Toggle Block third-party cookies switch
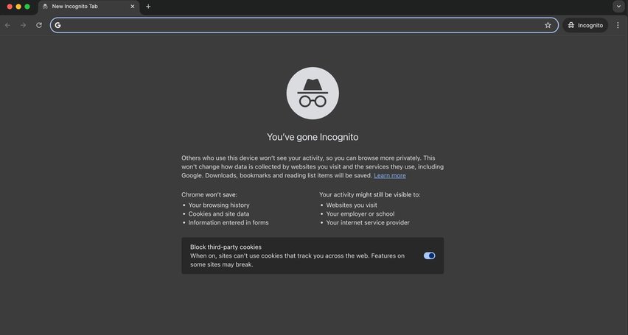 click(x=429, y=255)
